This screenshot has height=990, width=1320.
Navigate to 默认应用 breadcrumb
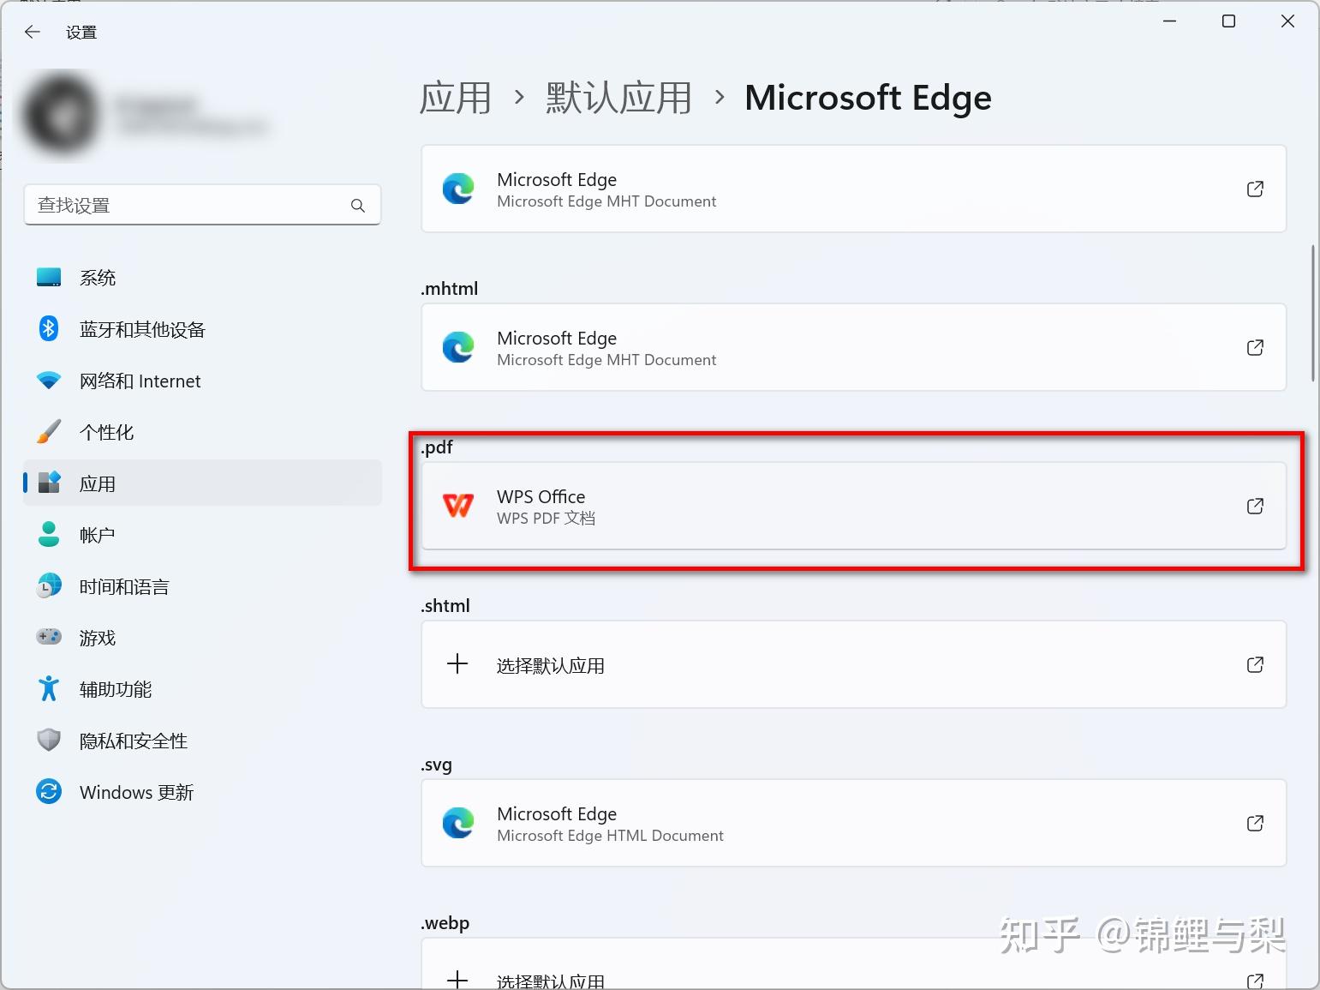pyautogui.click(x=618, y=98)
